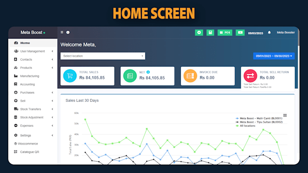The height and width of the screenshot is (173, 308).
Task: Click the Stock Transfers truck icon
Action: pyautogui.click(x=16, y=109)
